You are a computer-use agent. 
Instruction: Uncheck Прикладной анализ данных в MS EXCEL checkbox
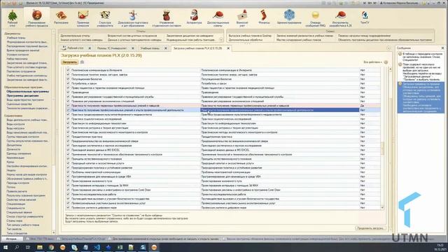pyautogui.click(x=68, y=150)
